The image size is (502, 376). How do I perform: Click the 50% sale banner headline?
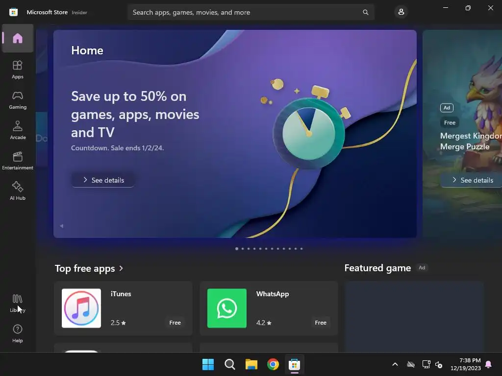click(x=135, y=114)
